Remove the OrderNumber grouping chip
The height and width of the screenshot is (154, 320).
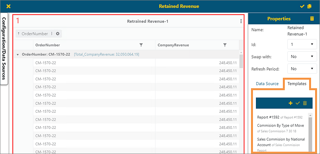(x=58, y=34)
